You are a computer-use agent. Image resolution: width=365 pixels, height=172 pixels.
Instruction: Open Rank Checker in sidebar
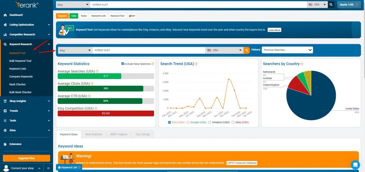click(17, 84)
